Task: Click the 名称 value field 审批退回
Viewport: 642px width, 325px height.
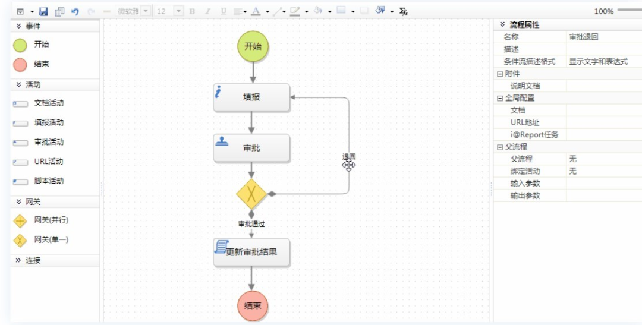Action: 603,37
